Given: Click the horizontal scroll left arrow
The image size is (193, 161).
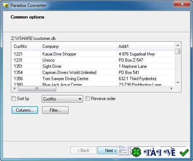Looking at the screenshot, I should pyautogui.click(x=15, y=88).
